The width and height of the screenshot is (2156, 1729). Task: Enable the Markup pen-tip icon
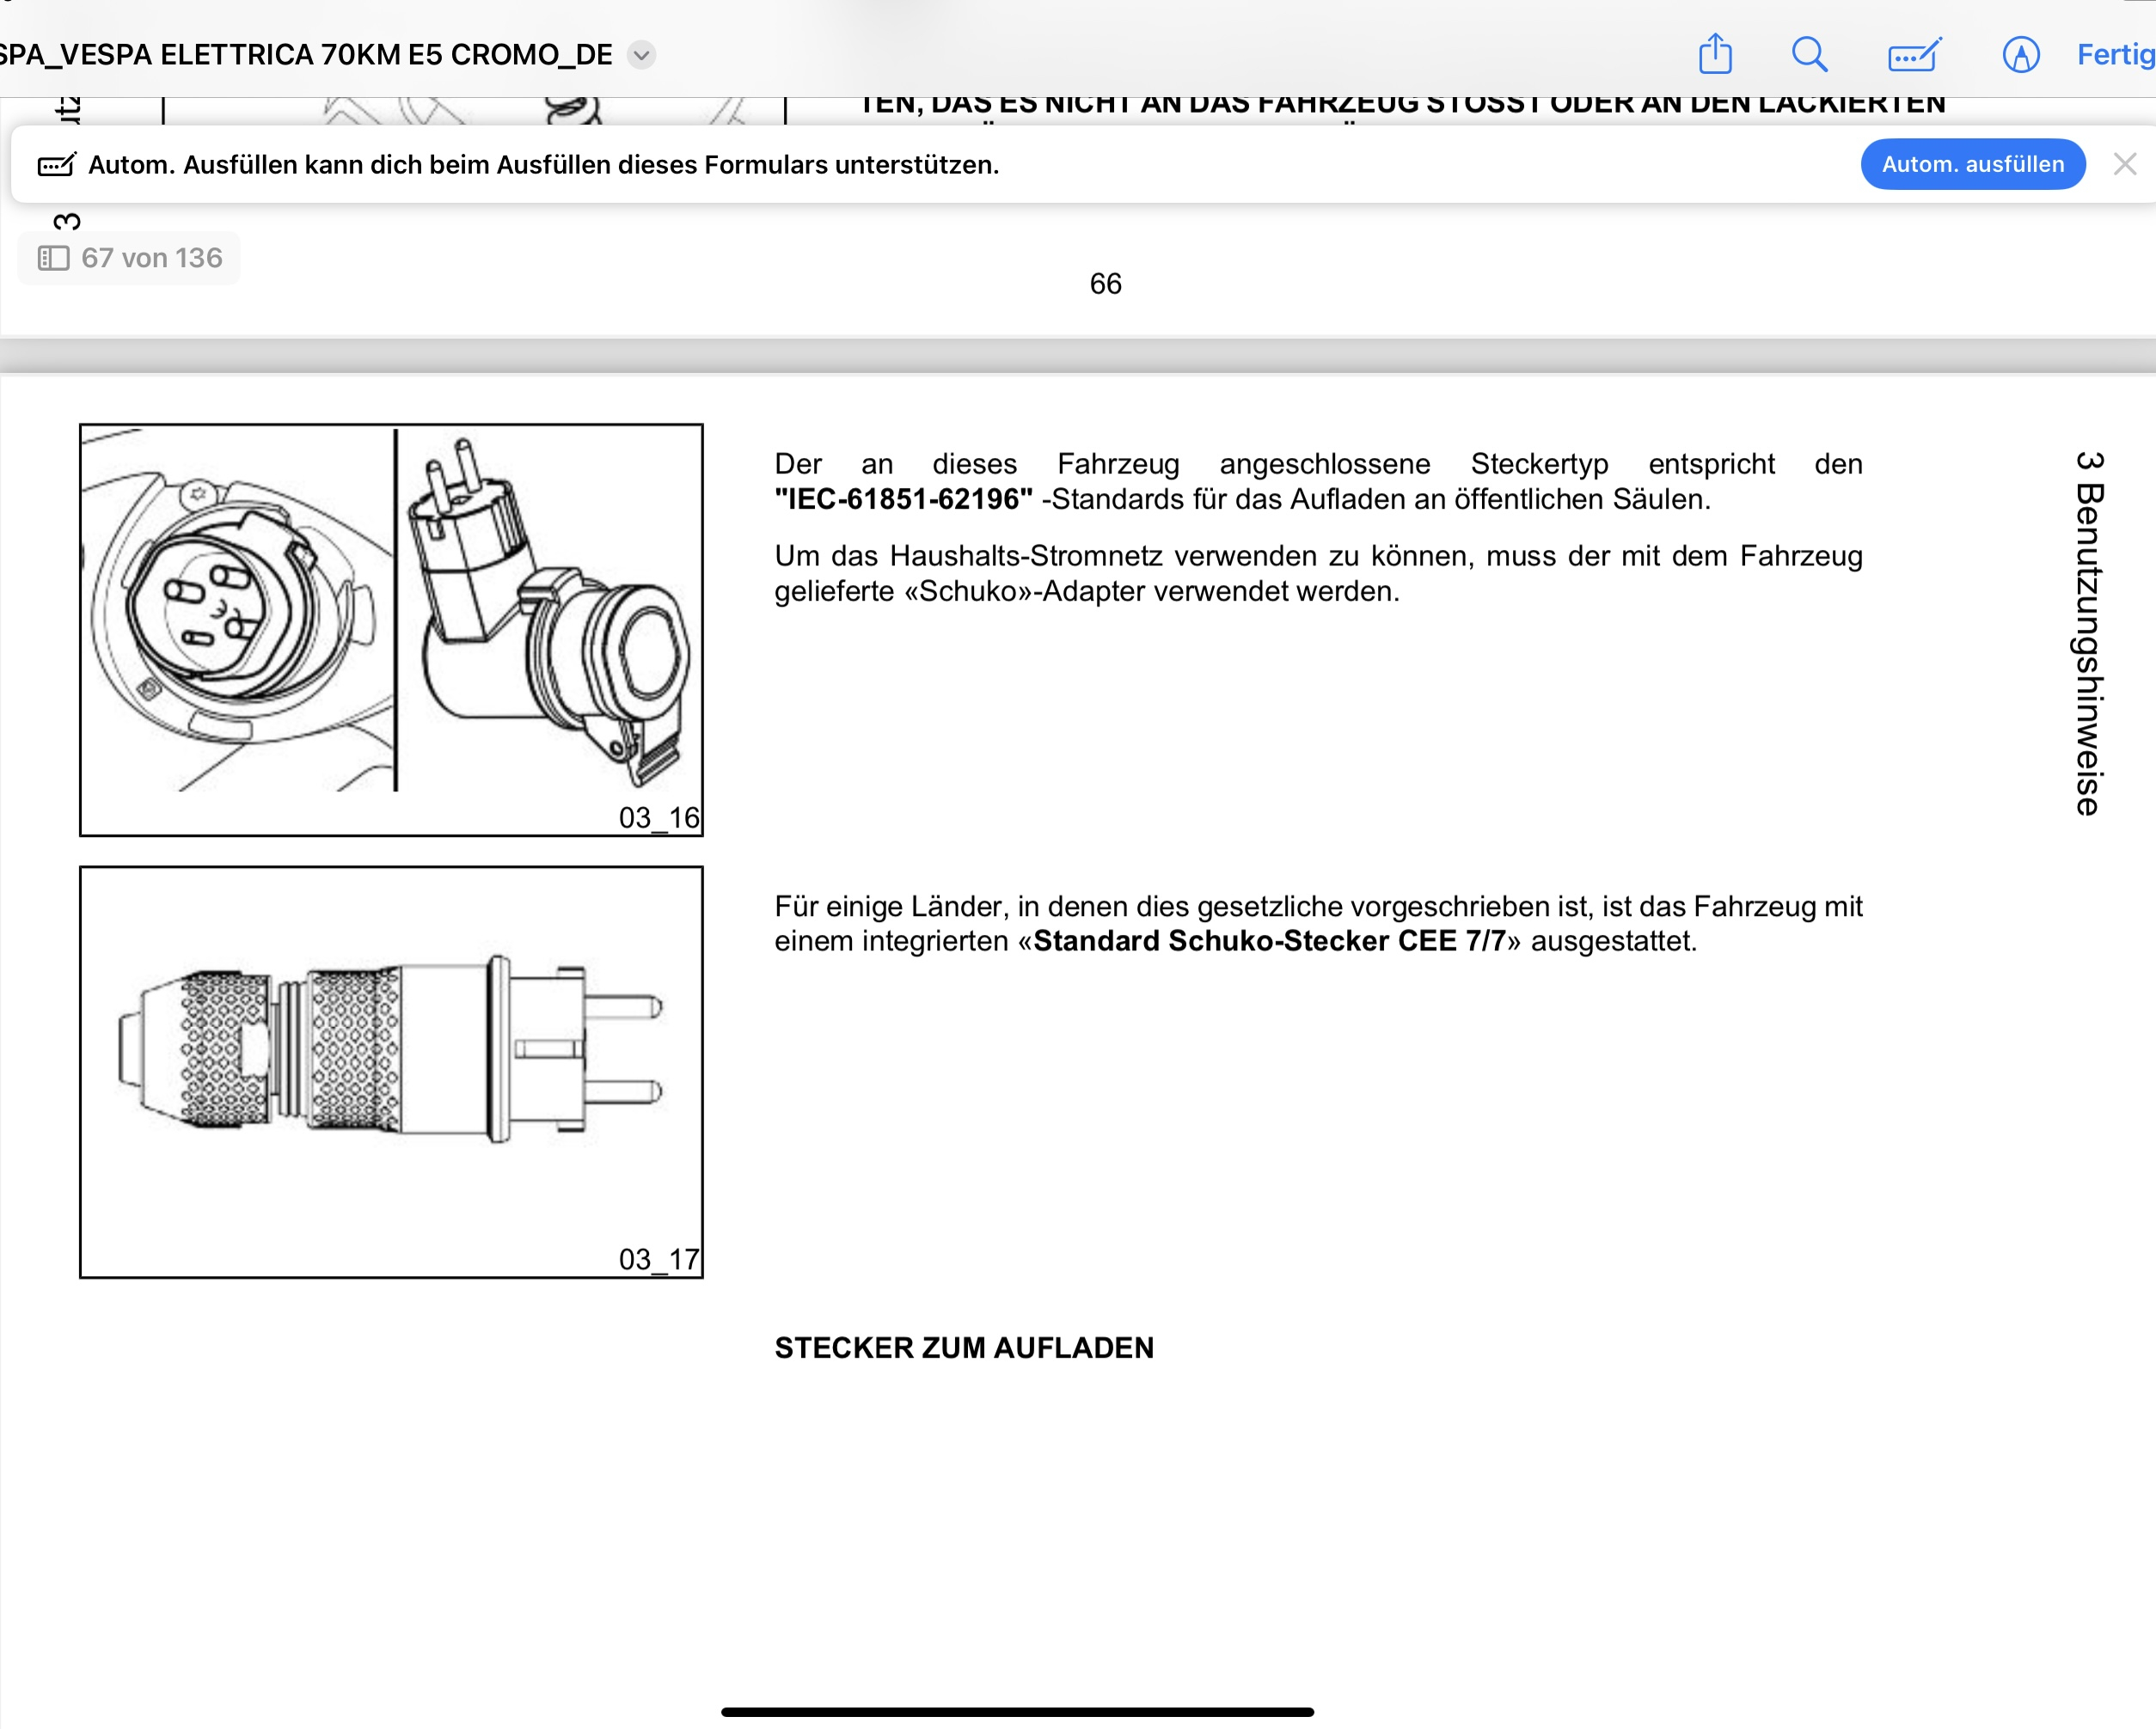(2020, 54)
